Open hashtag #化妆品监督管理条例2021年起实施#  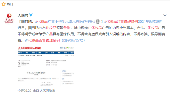click(133, 21)
